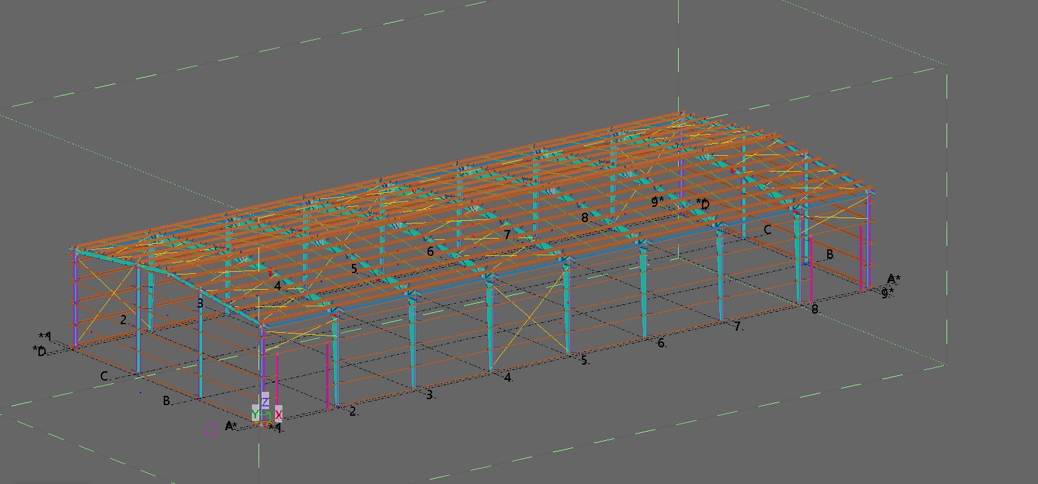The image size is (1038, 484).
Task: Click the blue Z axis handle
Action: coord(265,402)
